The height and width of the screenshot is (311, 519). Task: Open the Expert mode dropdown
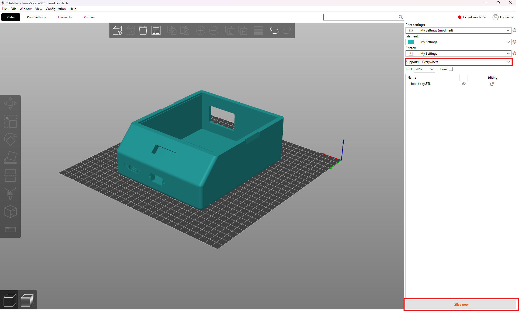coord(472,17)
